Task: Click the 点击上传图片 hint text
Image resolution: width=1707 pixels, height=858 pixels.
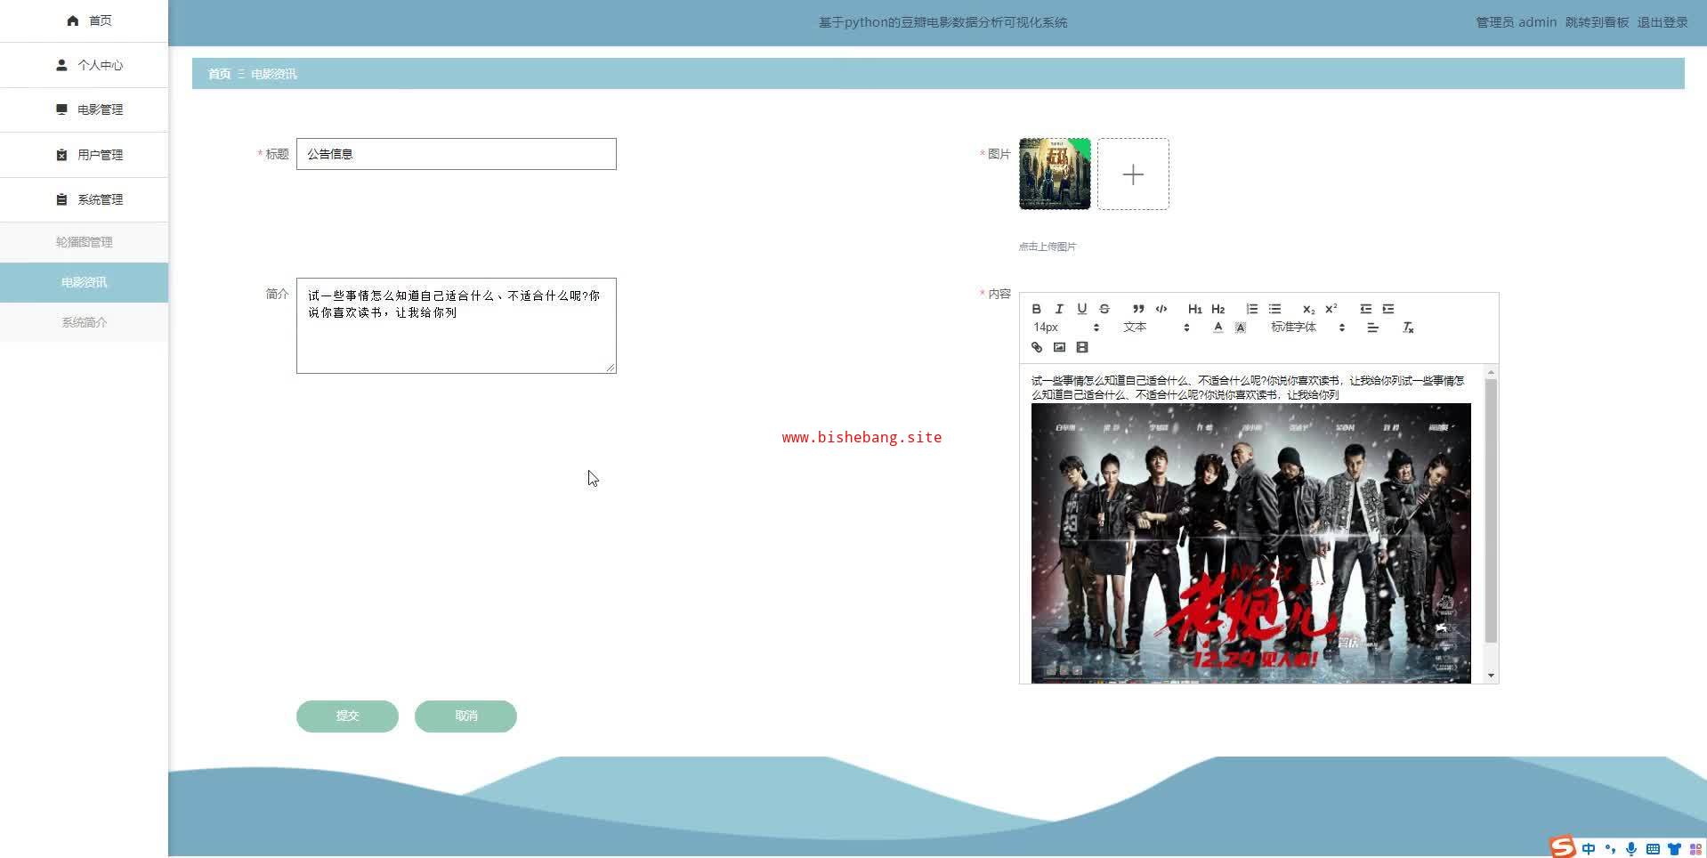Action: click(1048, 247)
